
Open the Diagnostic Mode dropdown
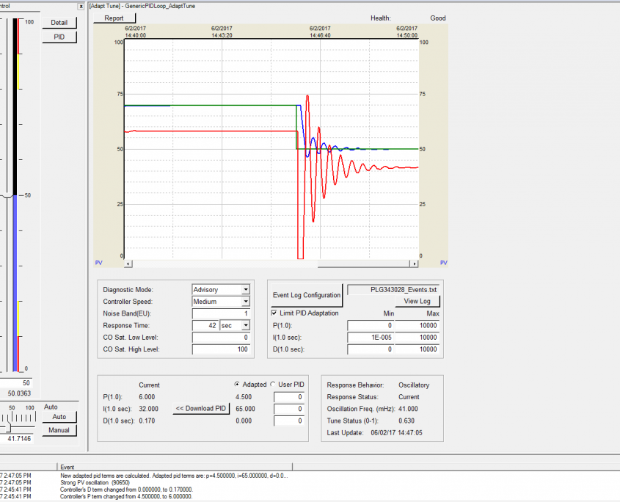tap(246, 290)
